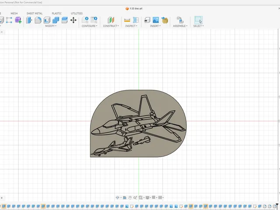Open the configuration table icon
Viewport: 280px width, 210px height.
(94, 20)
